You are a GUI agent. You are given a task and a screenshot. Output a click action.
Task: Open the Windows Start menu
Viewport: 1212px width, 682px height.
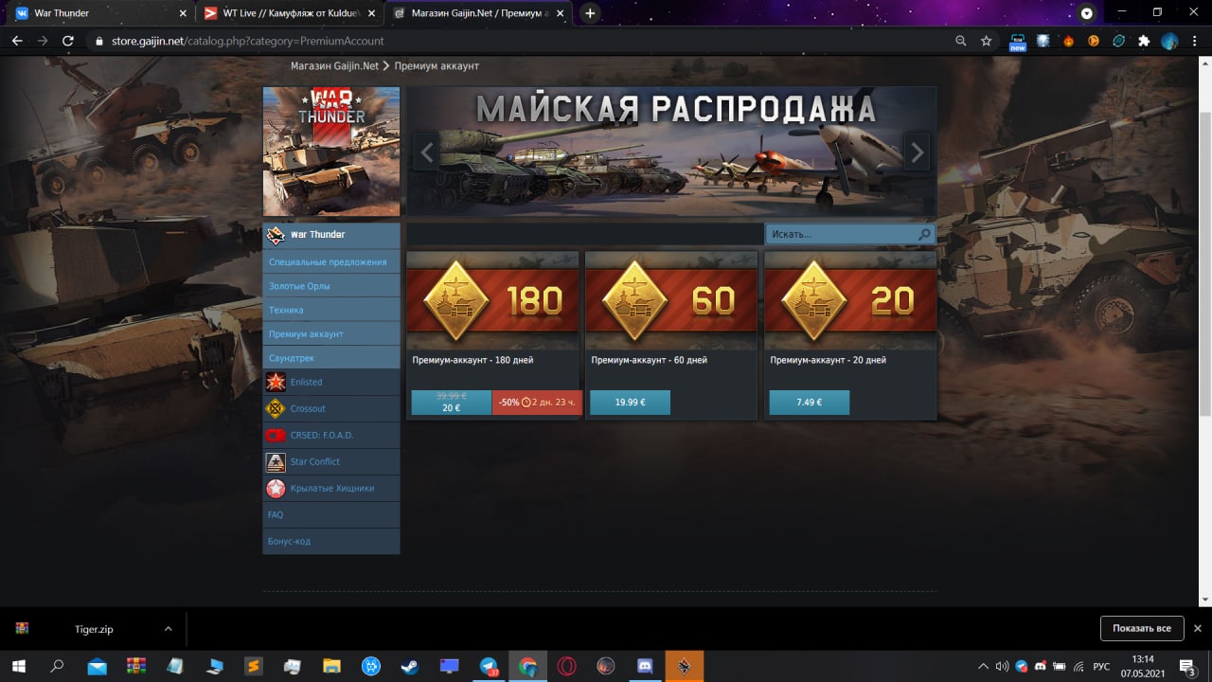[18, 666]
